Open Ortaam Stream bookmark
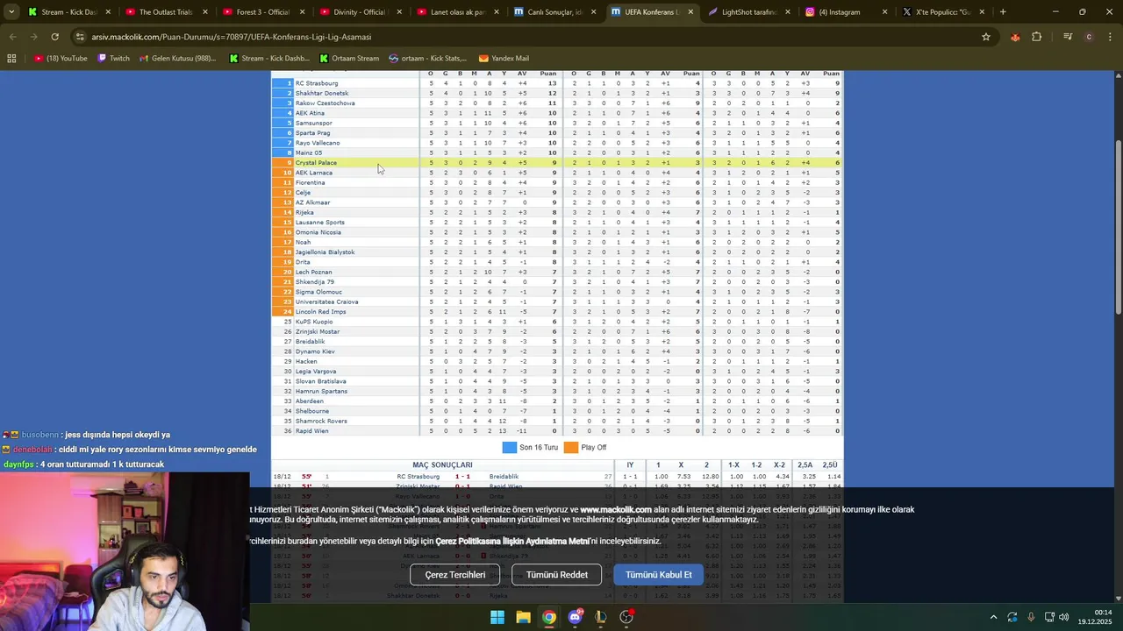Viewport: 1123px width, 631px height. pyautogui.click(x=349, y=59)
